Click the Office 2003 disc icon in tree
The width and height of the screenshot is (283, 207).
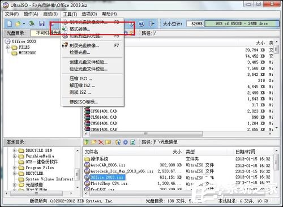(7, 41)
